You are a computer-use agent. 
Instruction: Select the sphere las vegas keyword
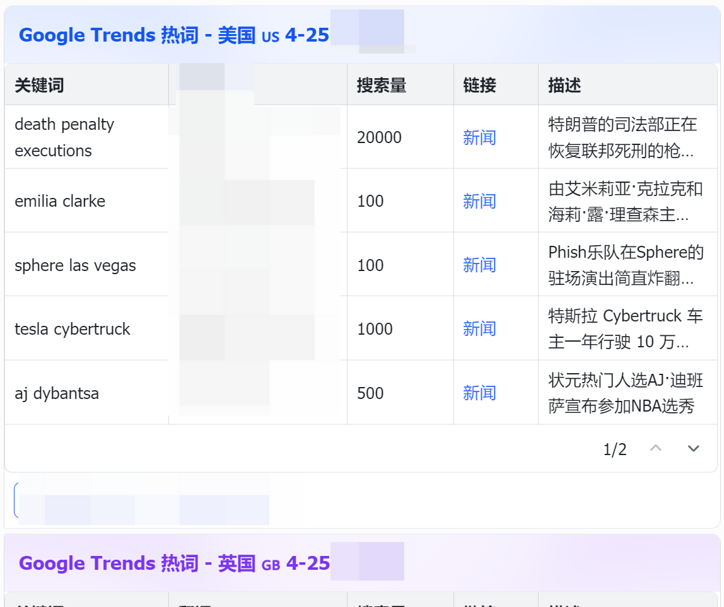point(75,265)
